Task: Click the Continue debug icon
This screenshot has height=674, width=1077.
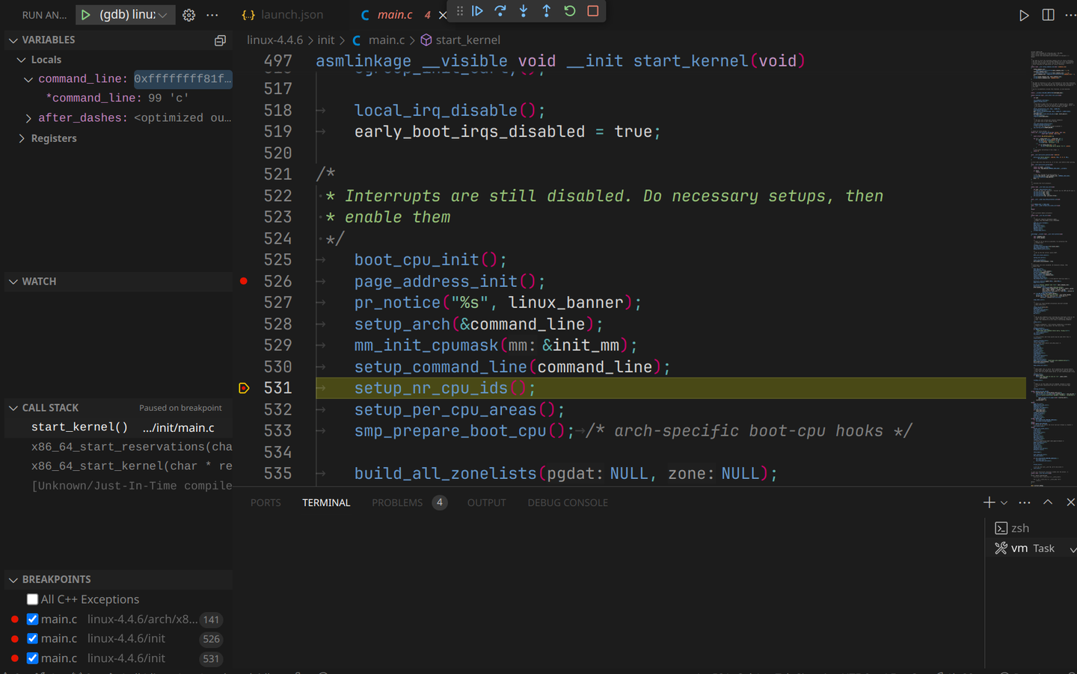Action: [478, 10]
